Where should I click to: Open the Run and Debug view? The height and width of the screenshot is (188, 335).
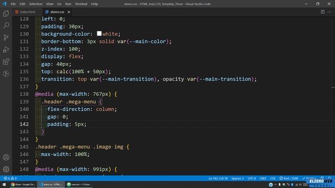coord(6,50)
